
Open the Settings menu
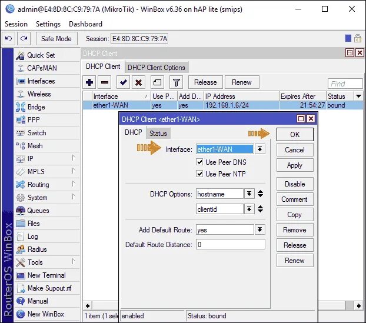point(48,24)
